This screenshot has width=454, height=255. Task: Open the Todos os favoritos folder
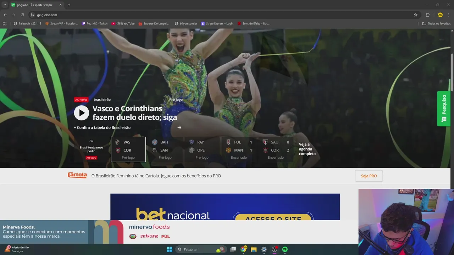coord(437,23)
